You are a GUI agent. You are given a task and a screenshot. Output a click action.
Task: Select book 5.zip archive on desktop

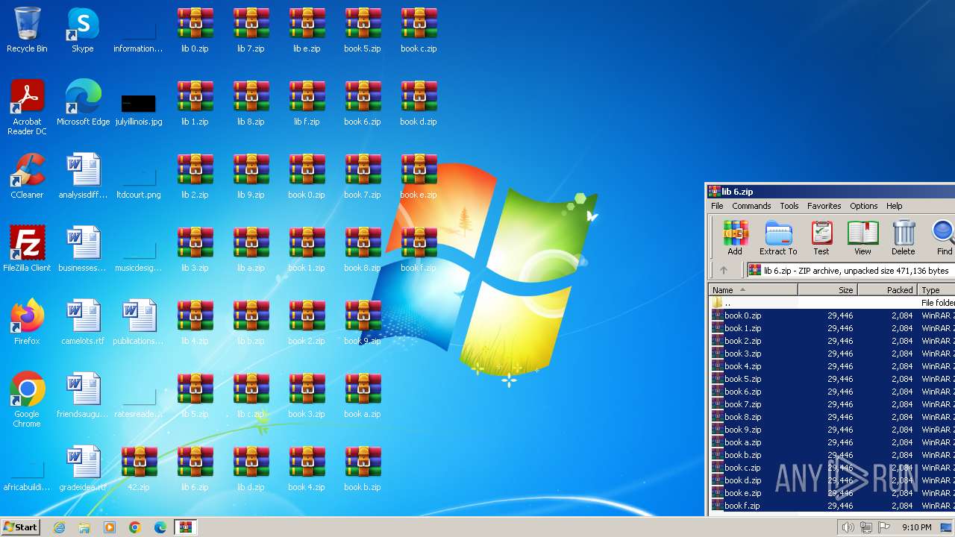(x=363, y=31)
